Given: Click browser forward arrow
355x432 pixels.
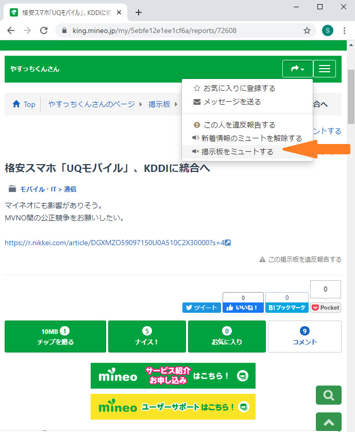Looking at the screenshot, I should point(27,30).
